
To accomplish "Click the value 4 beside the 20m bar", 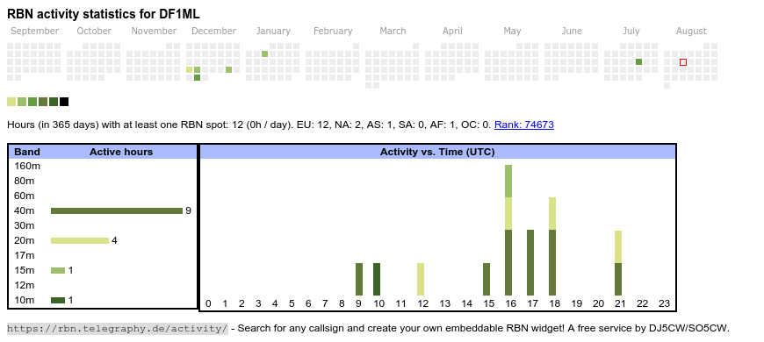I will click(x=114, y=240).
